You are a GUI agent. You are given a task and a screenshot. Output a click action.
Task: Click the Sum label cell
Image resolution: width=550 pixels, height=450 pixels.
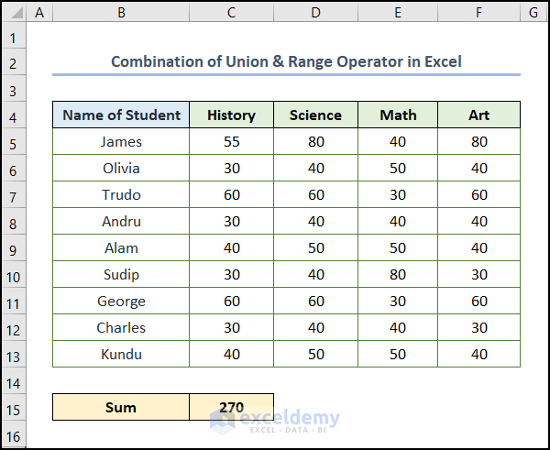(121, 407)
